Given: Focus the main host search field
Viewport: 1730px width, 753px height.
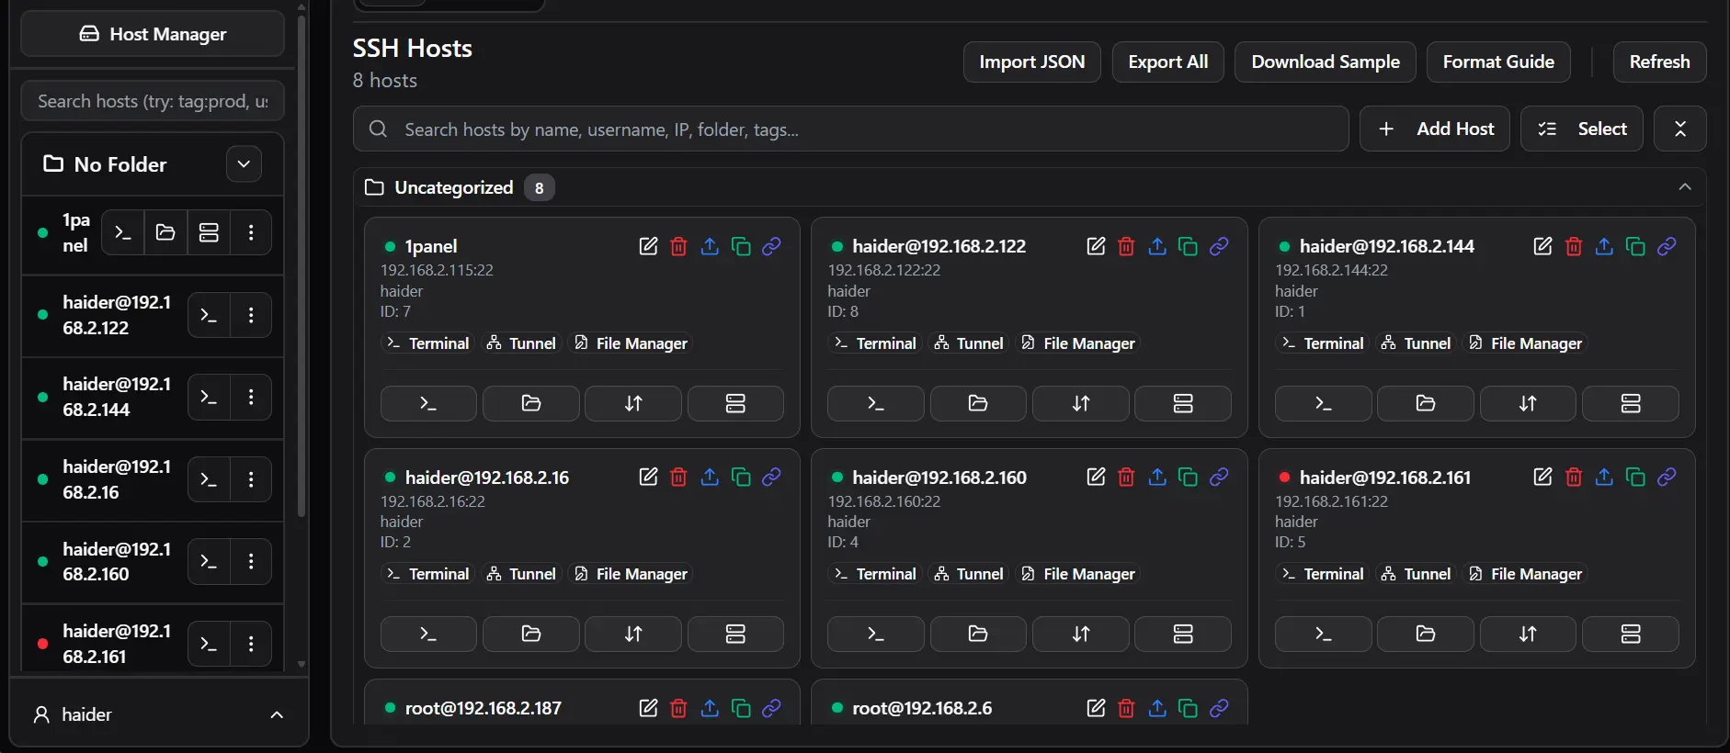Looking at the screenshot, I should tap(851, 129).
